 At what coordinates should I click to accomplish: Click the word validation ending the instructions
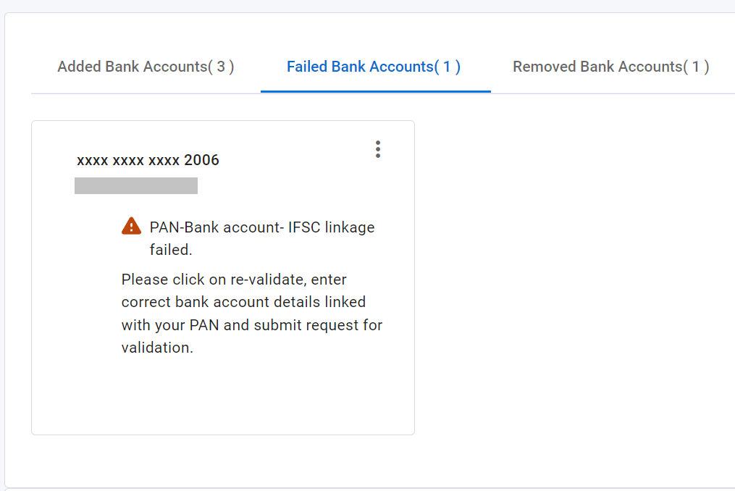click(157, 348)
